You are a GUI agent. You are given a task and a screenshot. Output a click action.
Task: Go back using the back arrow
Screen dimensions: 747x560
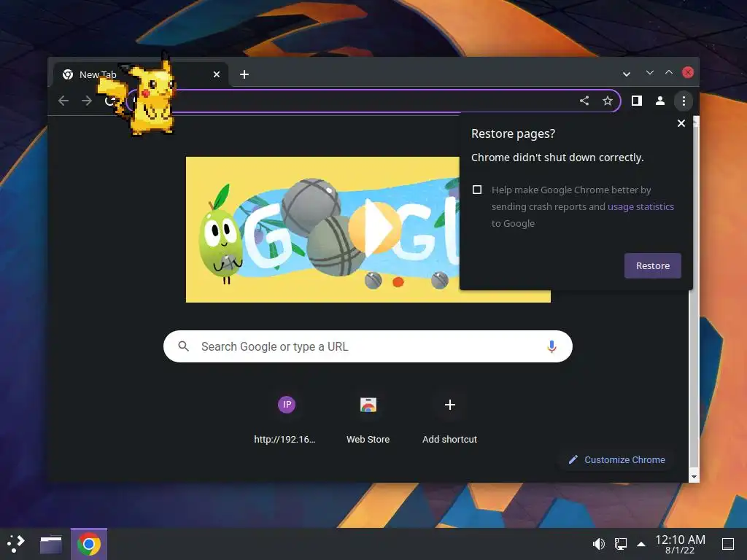coord(63,101)
